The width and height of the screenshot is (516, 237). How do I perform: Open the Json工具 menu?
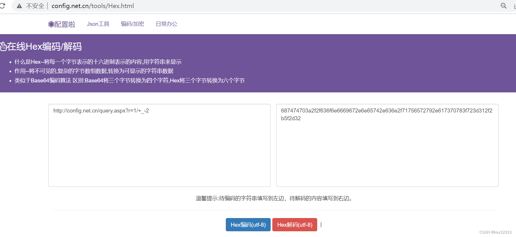point(98,24)
